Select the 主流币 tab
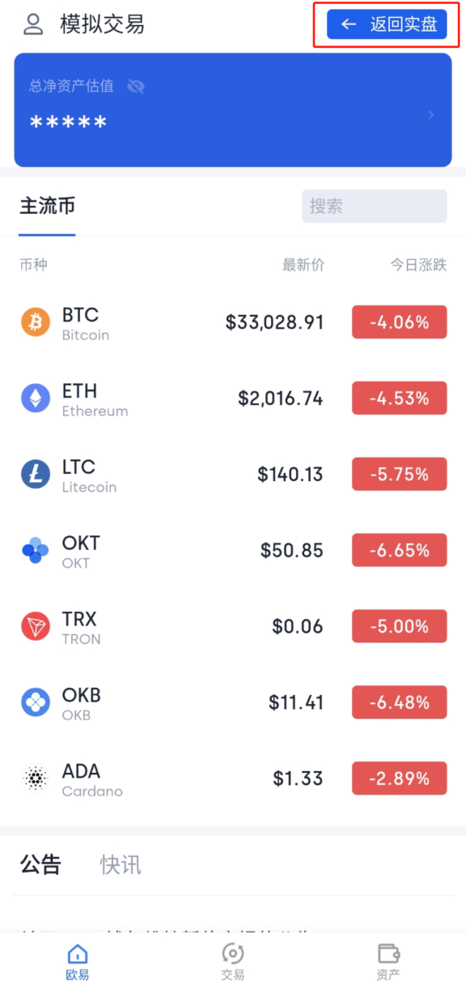466x994 pixels. click(48, 206)
